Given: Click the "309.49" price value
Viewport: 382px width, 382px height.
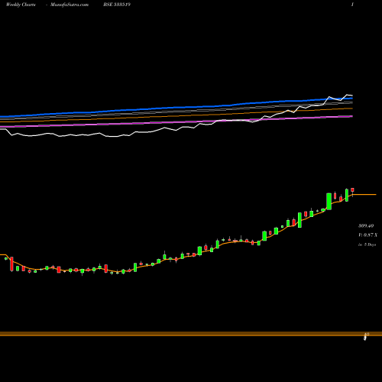Looking at the screenshot, I should click(366, 225).
